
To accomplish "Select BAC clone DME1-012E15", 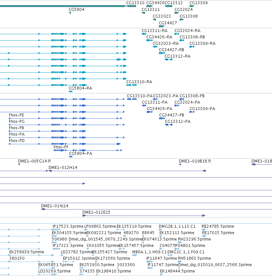I will (x=96, y=212).
